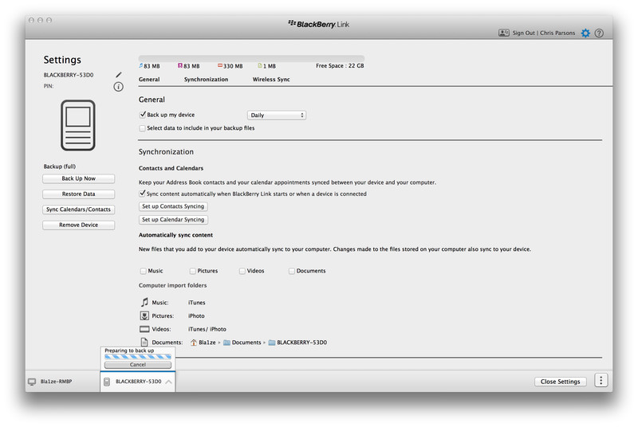
Task: Collapse the BLACKBERRY-53D0 device popup chevron
Action: (x=168, y=382)
